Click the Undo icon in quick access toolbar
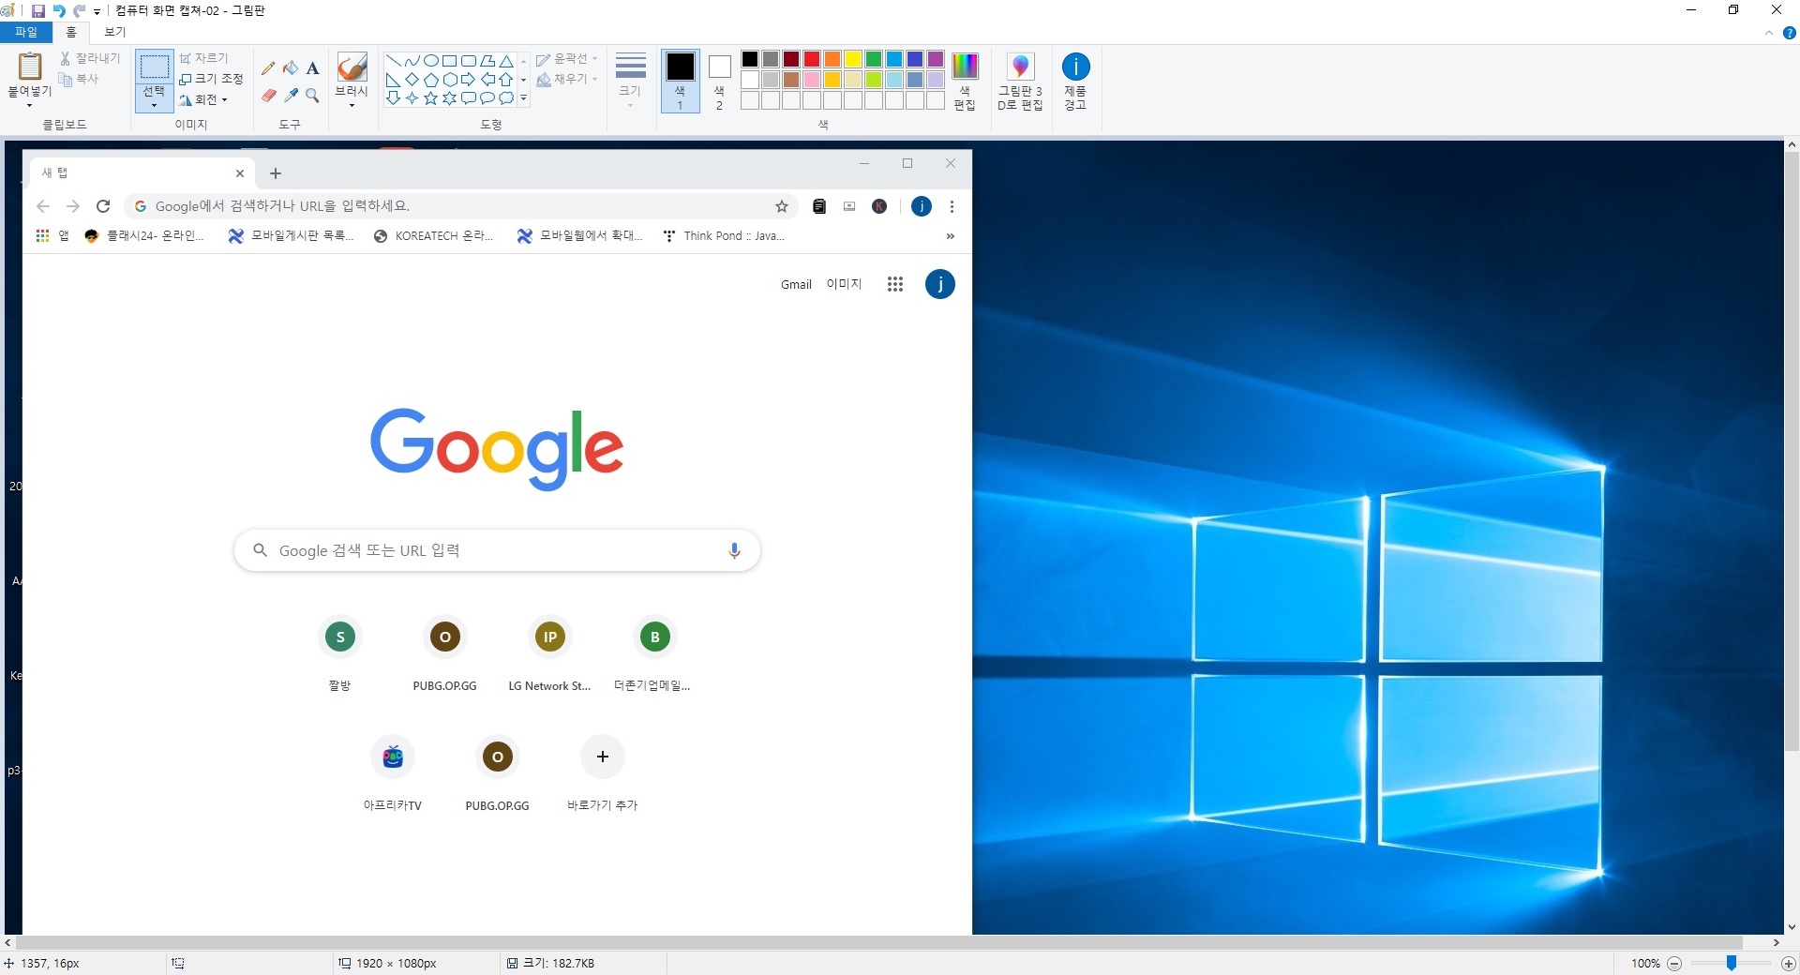This screenshot has width=1800, height=975. click(x=59, y=10)
